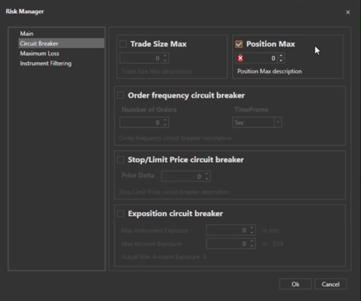
Task: Decrease the Position Max value
Action: (281, 61)
